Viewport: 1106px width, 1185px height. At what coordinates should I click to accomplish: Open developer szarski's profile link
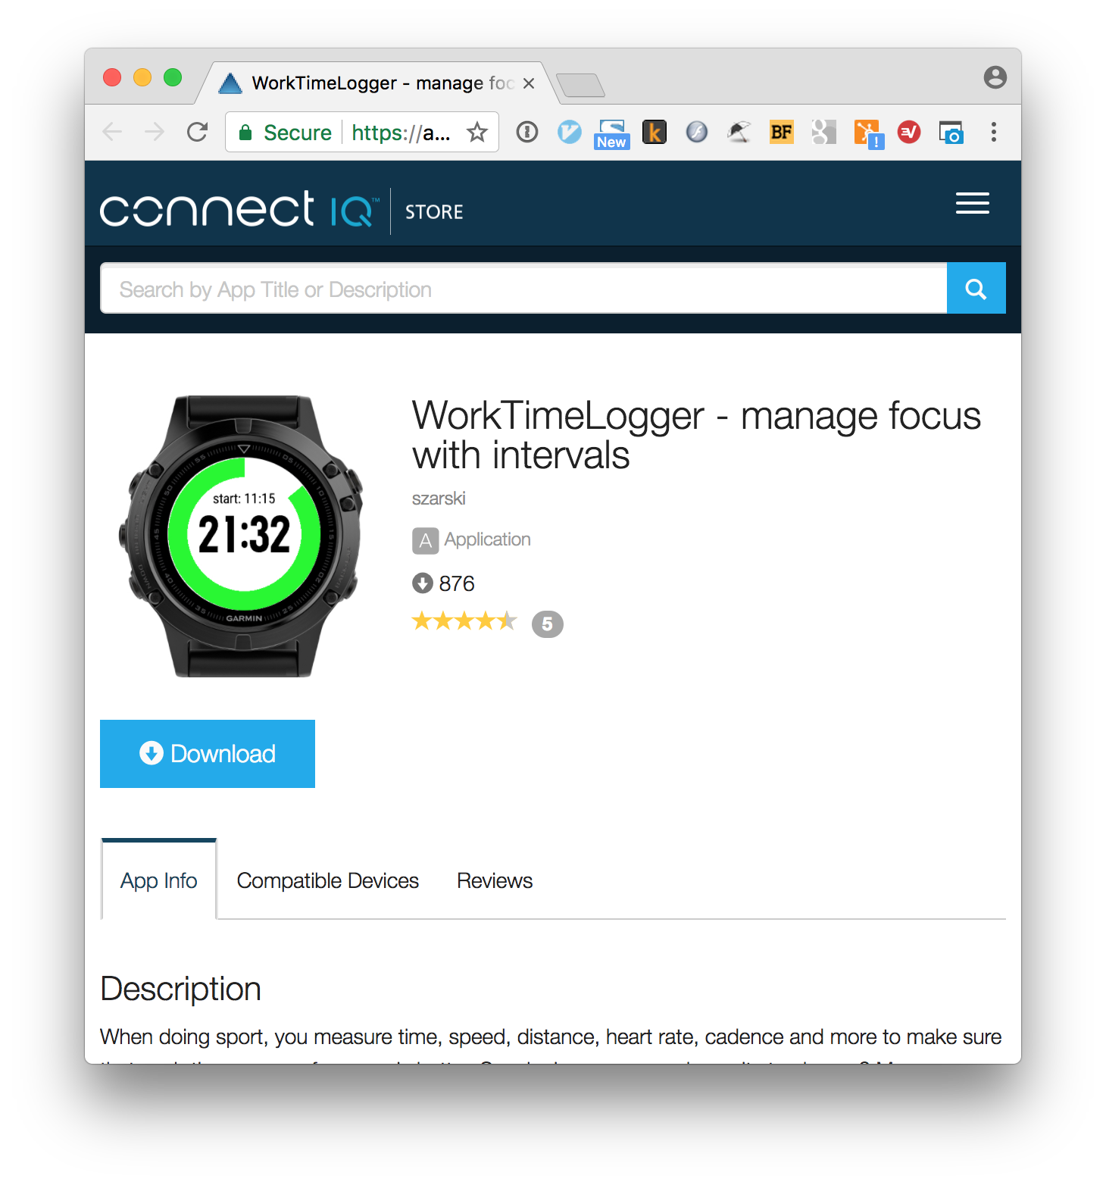coord(439,499)
